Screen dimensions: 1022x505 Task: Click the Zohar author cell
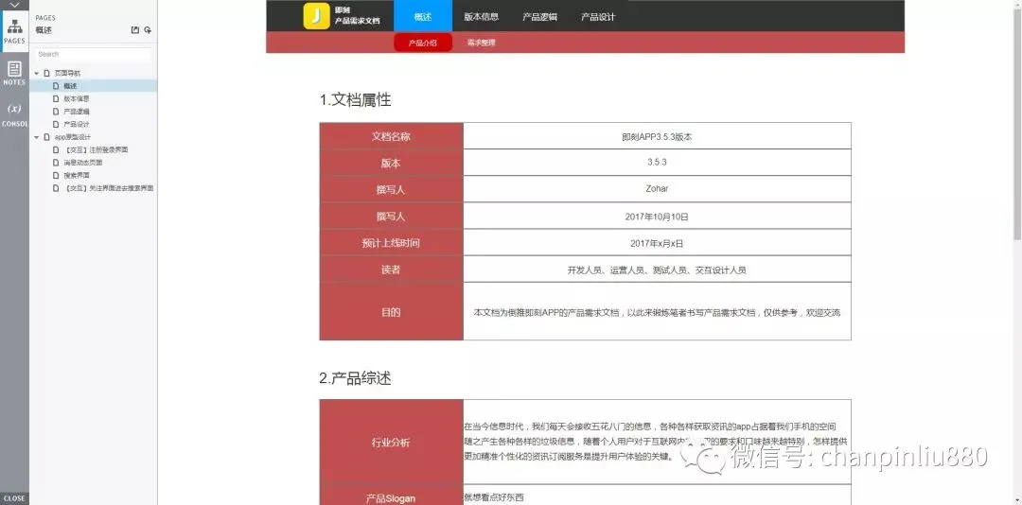pos(657,190)
